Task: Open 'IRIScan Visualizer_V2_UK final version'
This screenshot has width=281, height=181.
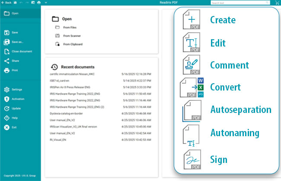Action: (101, 127)
